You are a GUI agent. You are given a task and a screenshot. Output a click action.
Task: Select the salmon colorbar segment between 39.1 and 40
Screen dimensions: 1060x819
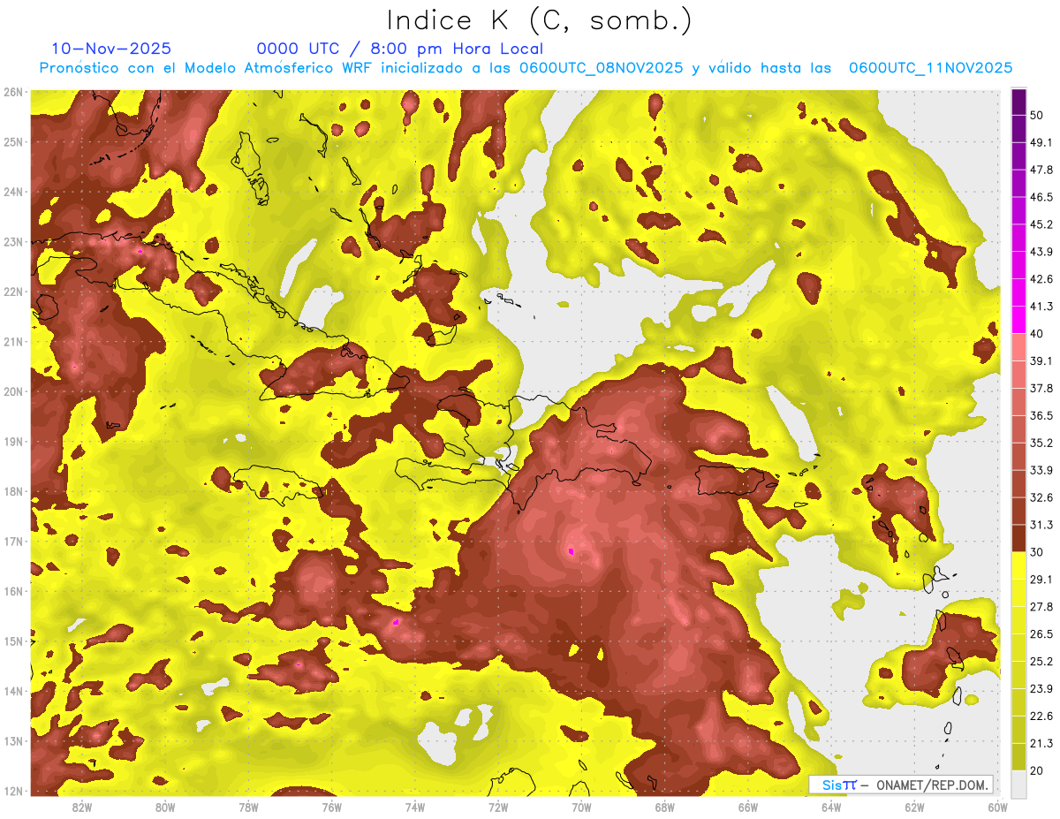1018,347
